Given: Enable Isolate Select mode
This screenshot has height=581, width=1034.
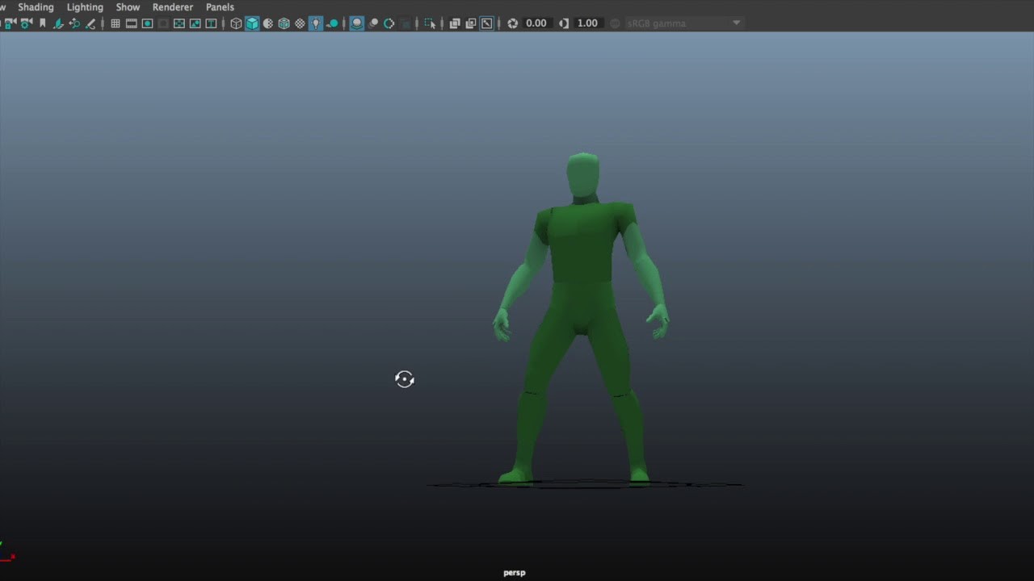Looking at the screenshot, I should [431, 23].
